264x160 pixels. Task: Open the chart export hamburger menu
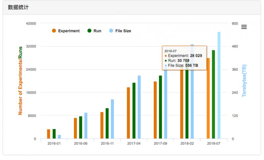(244, 27)
